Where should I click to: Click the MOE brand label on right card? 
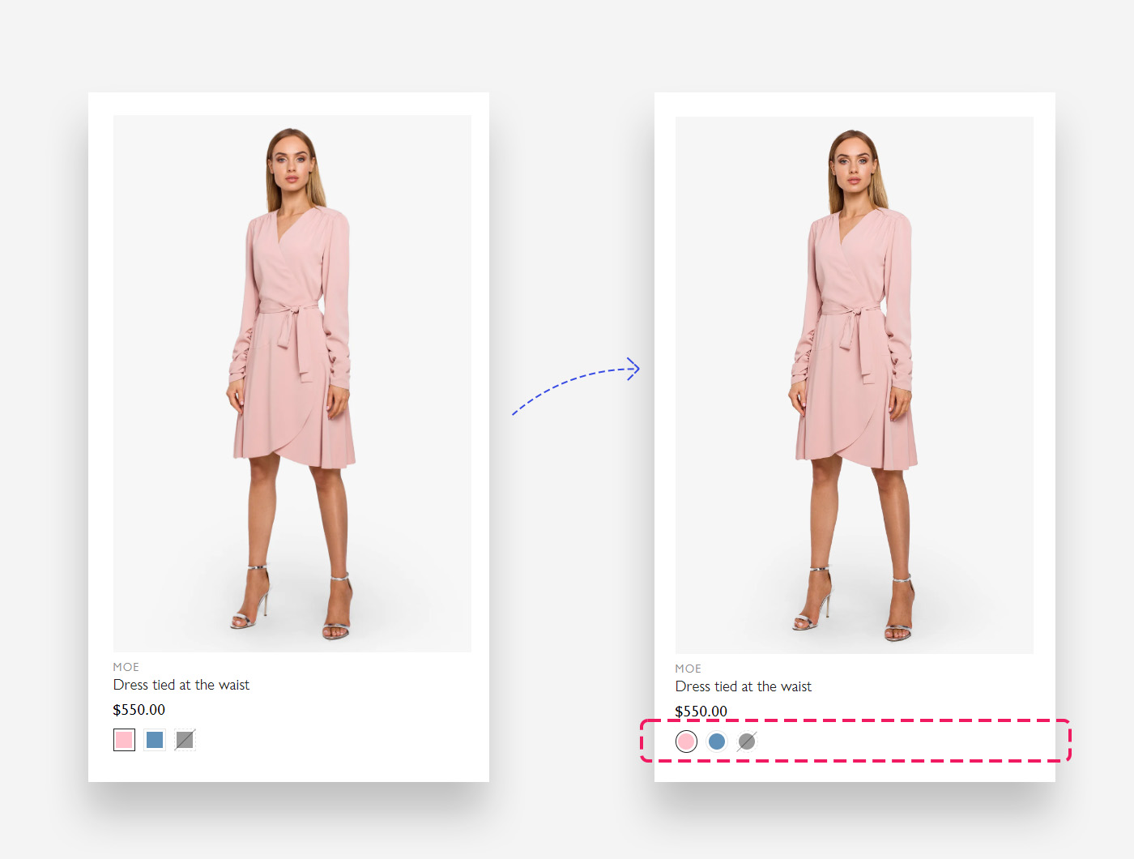(x=688, y=669)
